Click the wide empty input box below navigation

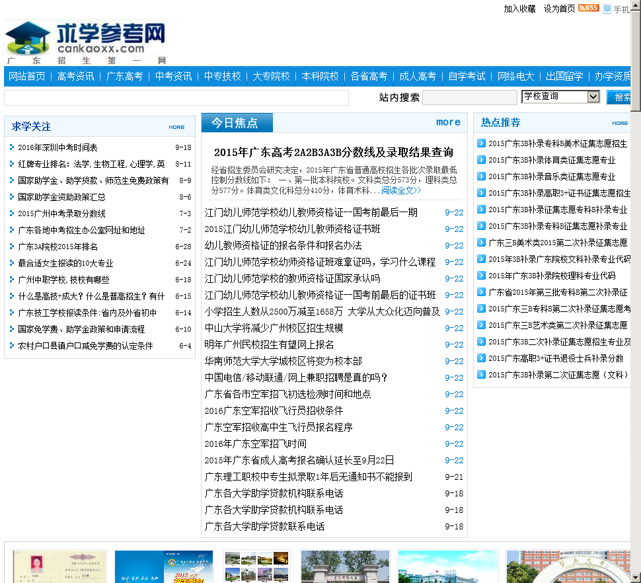point(176,98)
